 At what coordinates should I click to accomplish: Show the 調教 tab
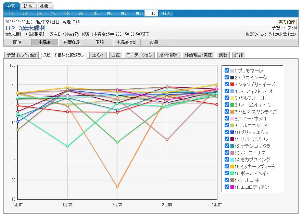[223, 55]
